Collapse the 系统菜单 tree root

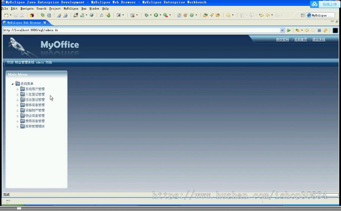(13, 84)
